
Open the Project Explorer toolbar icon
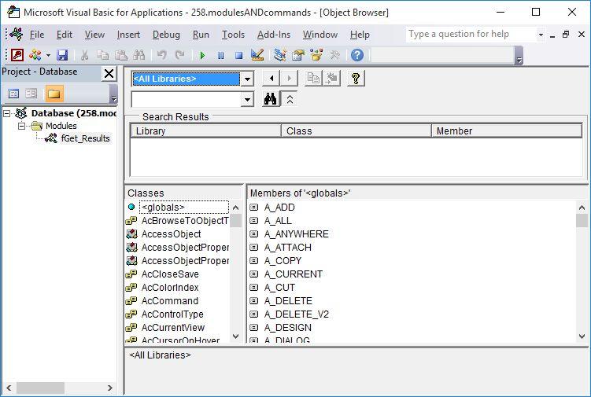point(279,55)
